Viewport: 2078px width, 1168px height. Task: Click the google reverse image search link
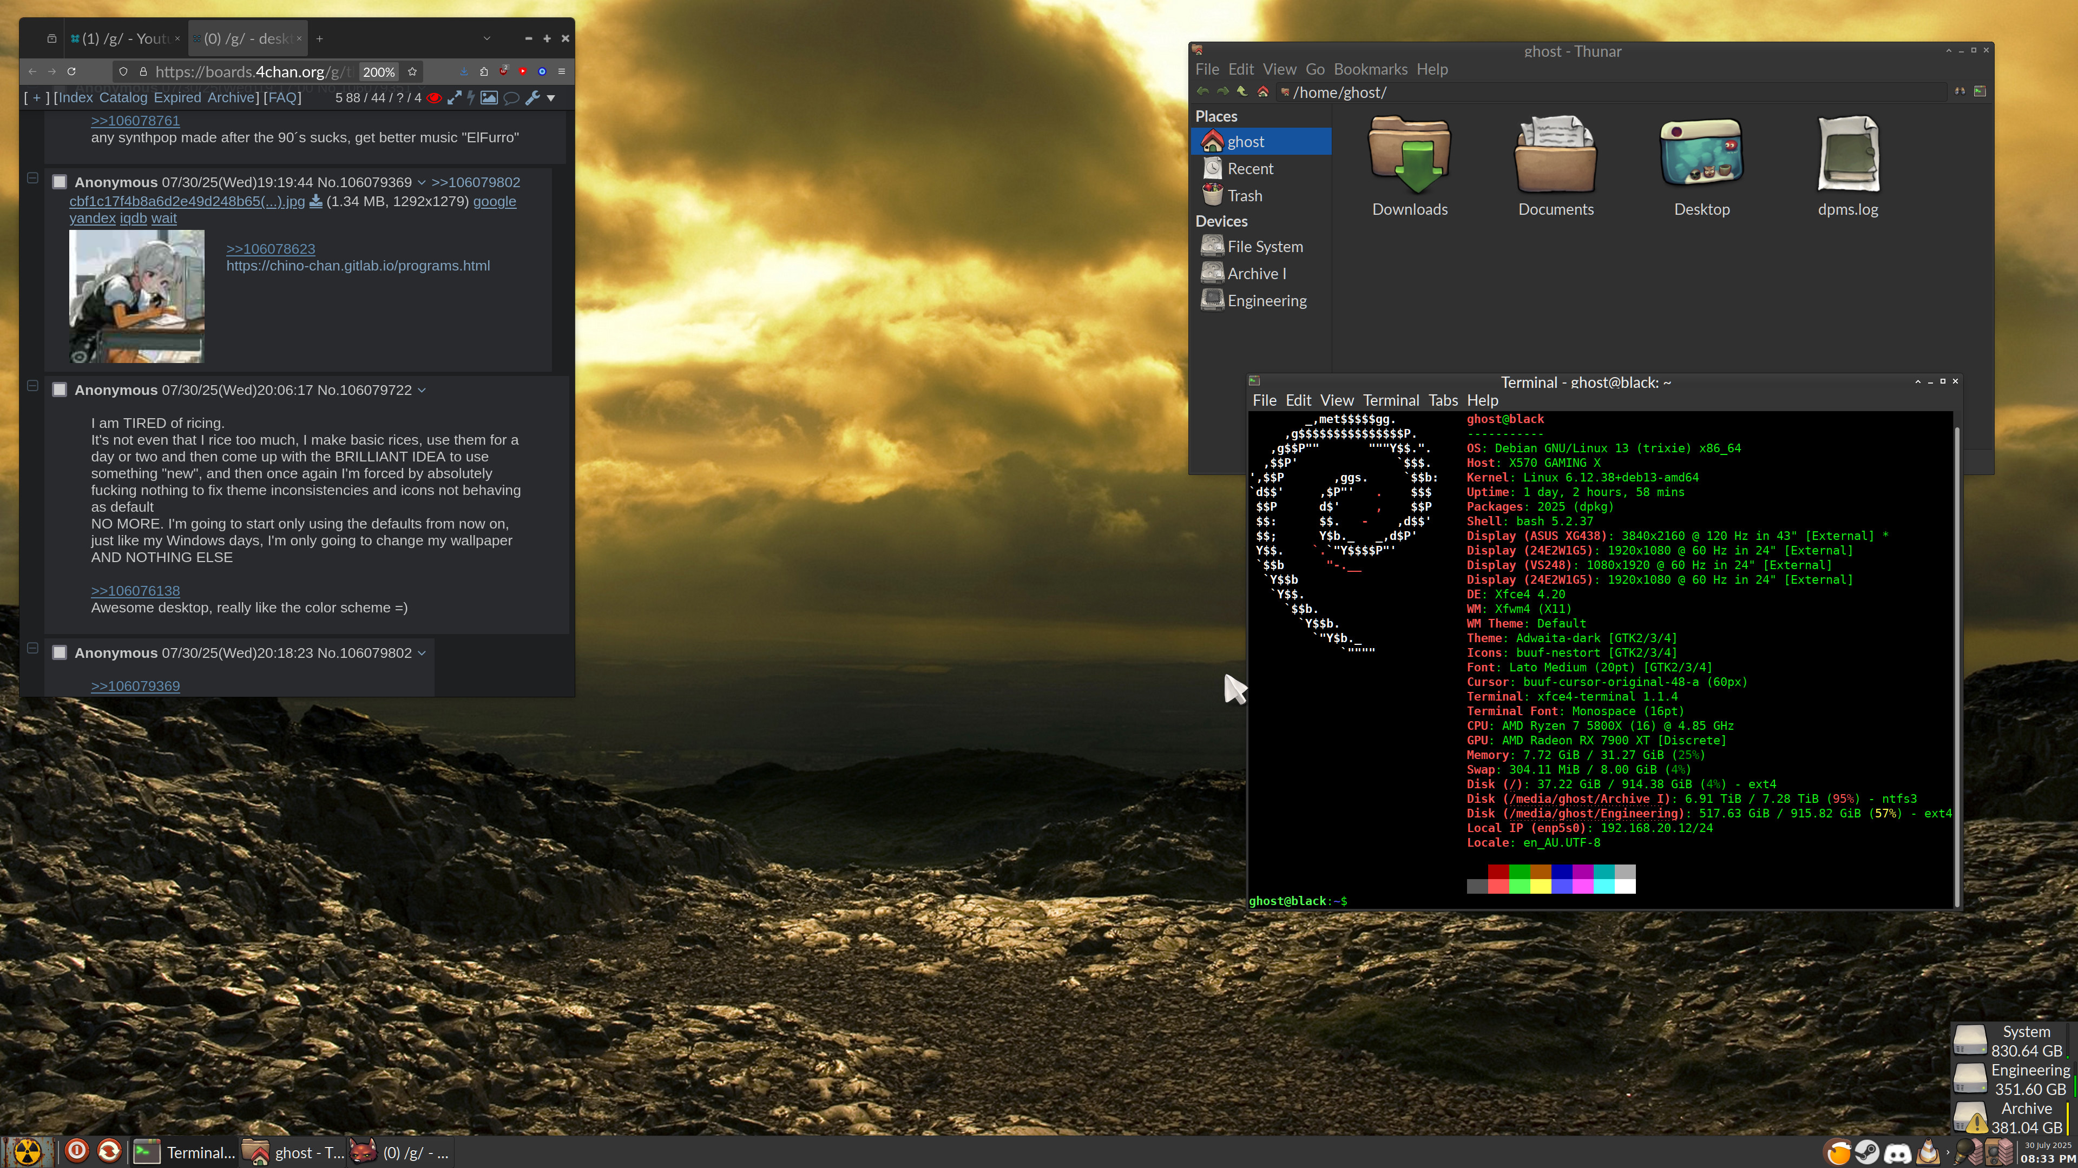pyautogui.click(x=495, y=202)
